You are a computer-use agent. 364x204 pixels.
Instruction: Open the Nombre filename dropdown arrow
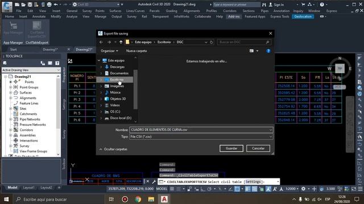point(271,130)
